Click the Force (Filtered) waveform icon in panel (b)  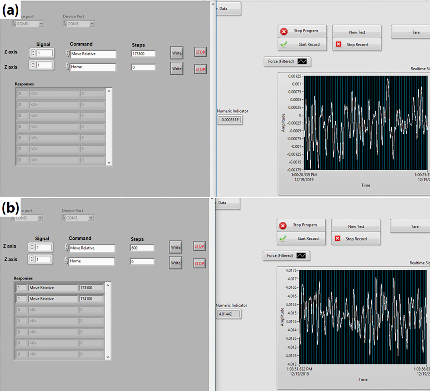(301, 255)
